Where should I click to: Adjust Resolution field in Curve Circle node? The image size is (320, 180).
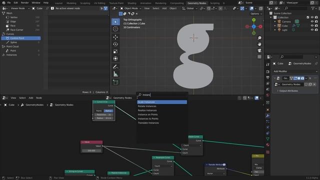pyautogui.click(x=103, y=114)
